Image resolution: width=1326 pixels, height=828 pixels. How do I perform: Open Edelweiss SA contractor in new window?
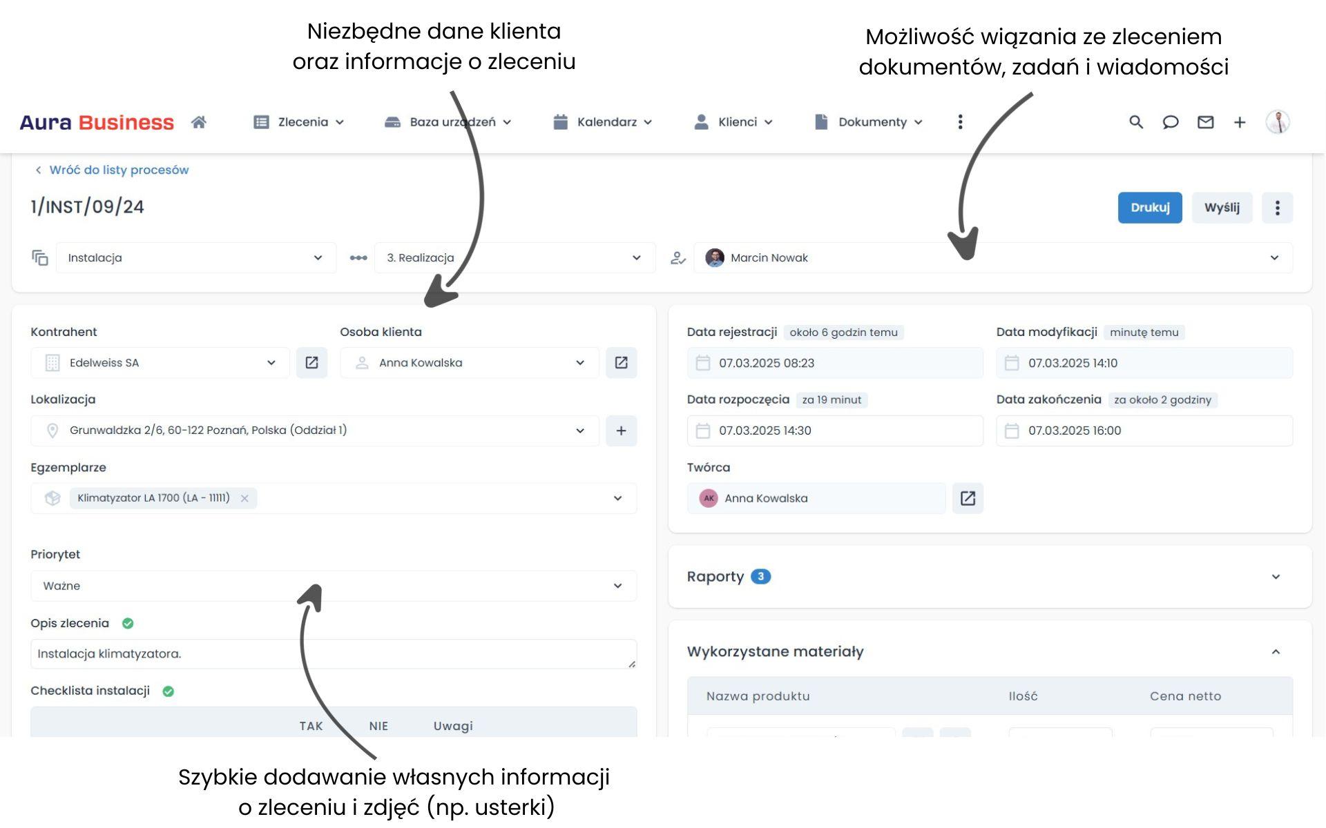coord(311,362)
